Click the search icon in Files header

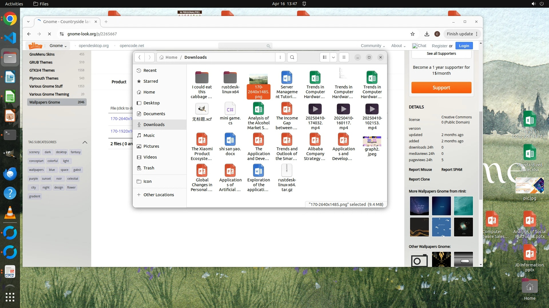click(x=292, y=57)
